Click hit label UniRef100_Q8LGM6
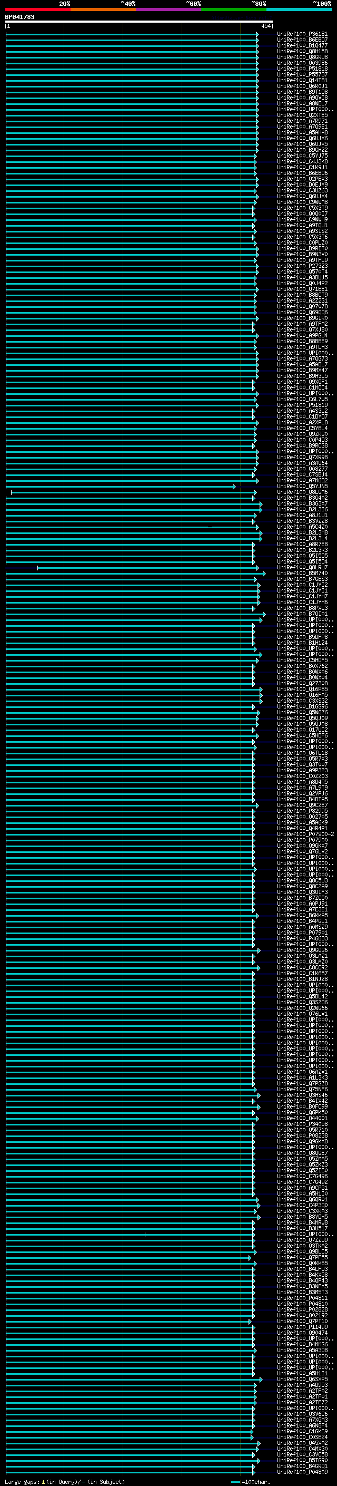The image size is (337, 1486). [302, 492]
